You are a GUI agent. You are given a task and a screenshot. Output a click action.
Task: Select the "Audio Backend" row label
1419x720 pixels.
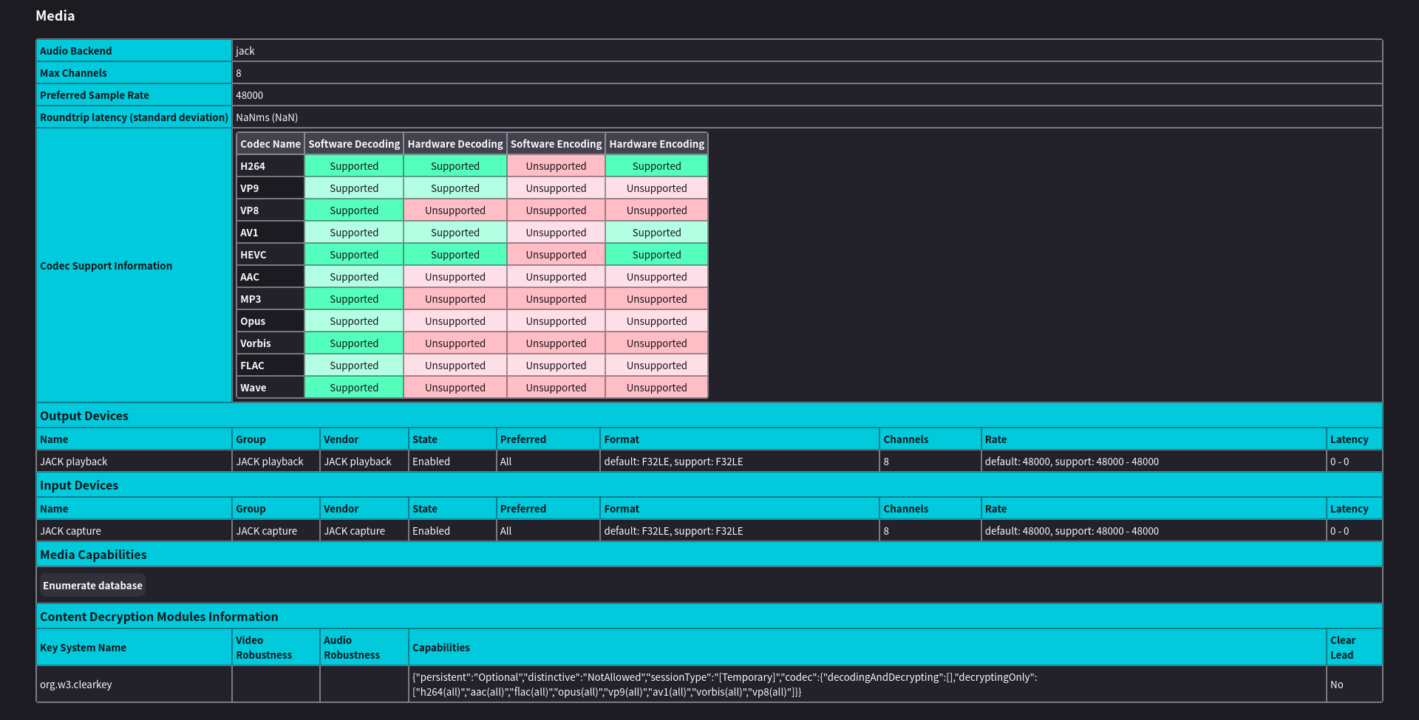[134, 51]
